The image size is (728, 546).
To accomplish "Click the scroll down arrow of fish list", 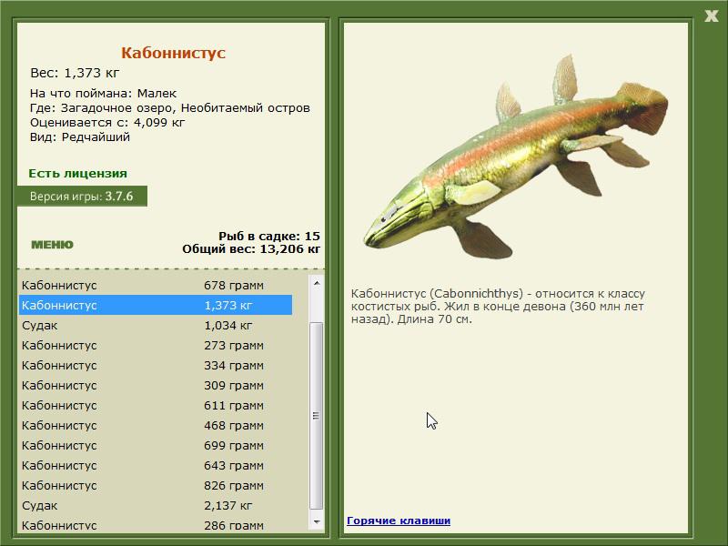I will point(317,521).
